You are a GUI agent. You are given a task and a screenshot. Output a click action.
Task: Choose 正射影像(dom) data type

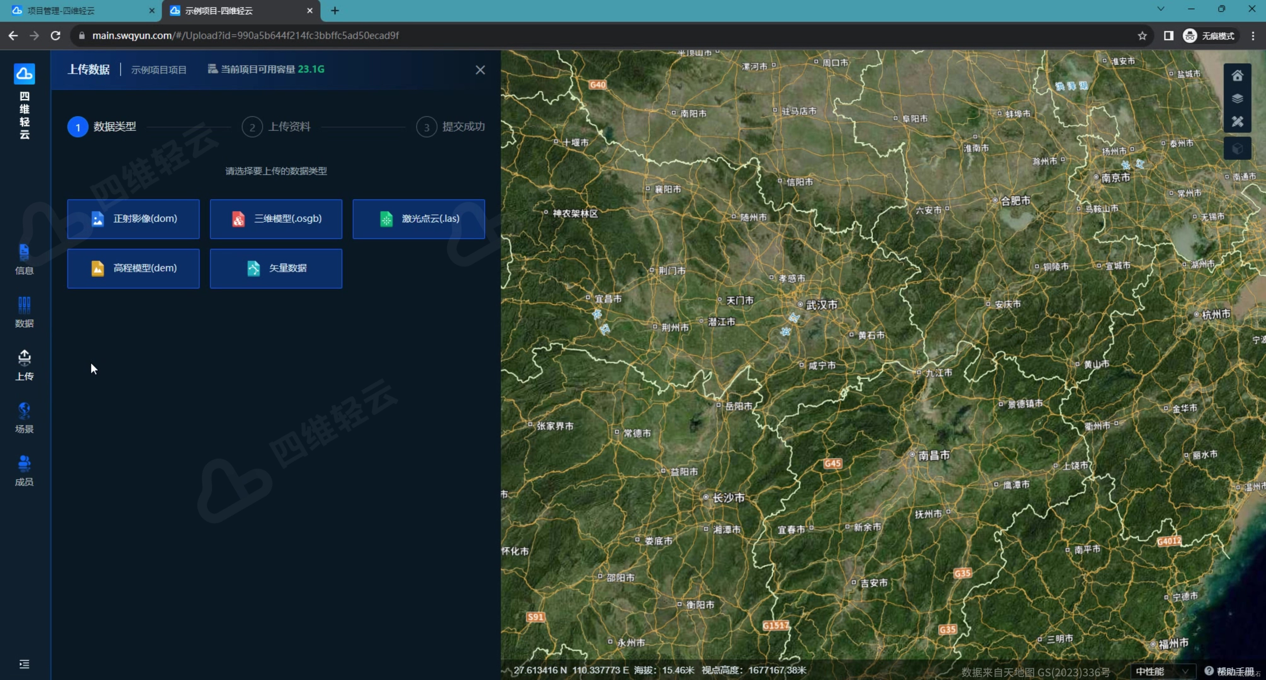point(133,219)
